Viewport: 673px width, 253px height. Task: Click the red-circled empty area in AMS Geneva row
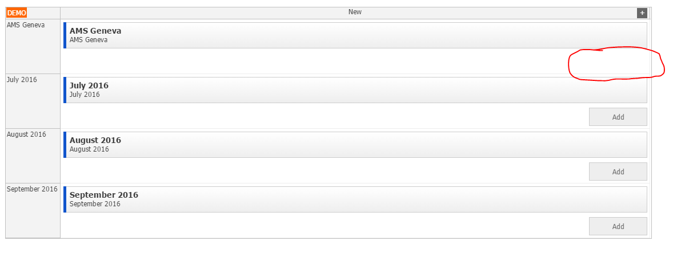tap(616, 63)
